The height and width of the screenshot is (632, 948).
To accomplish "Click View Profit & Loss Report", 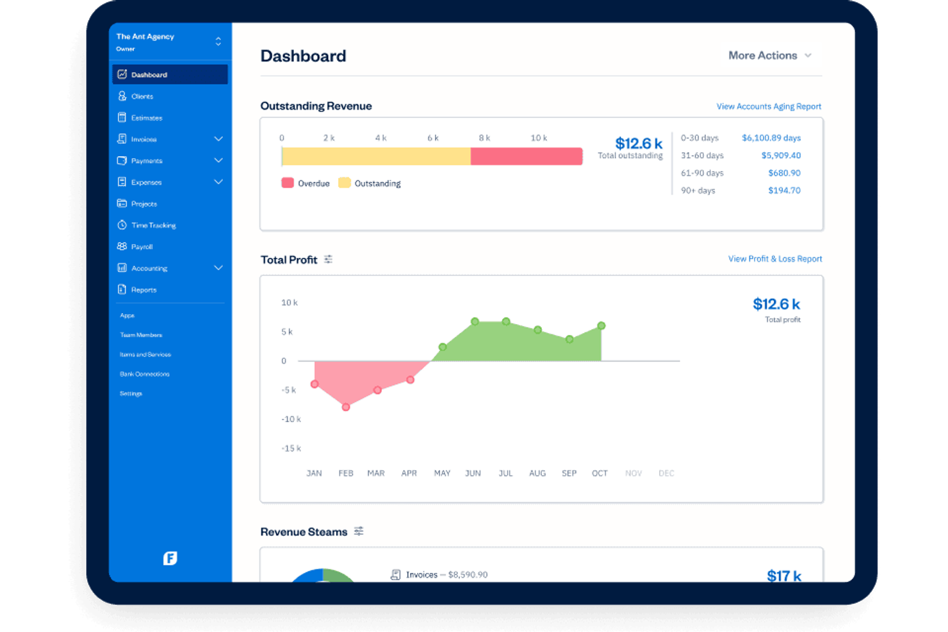I will pos(774,259).
